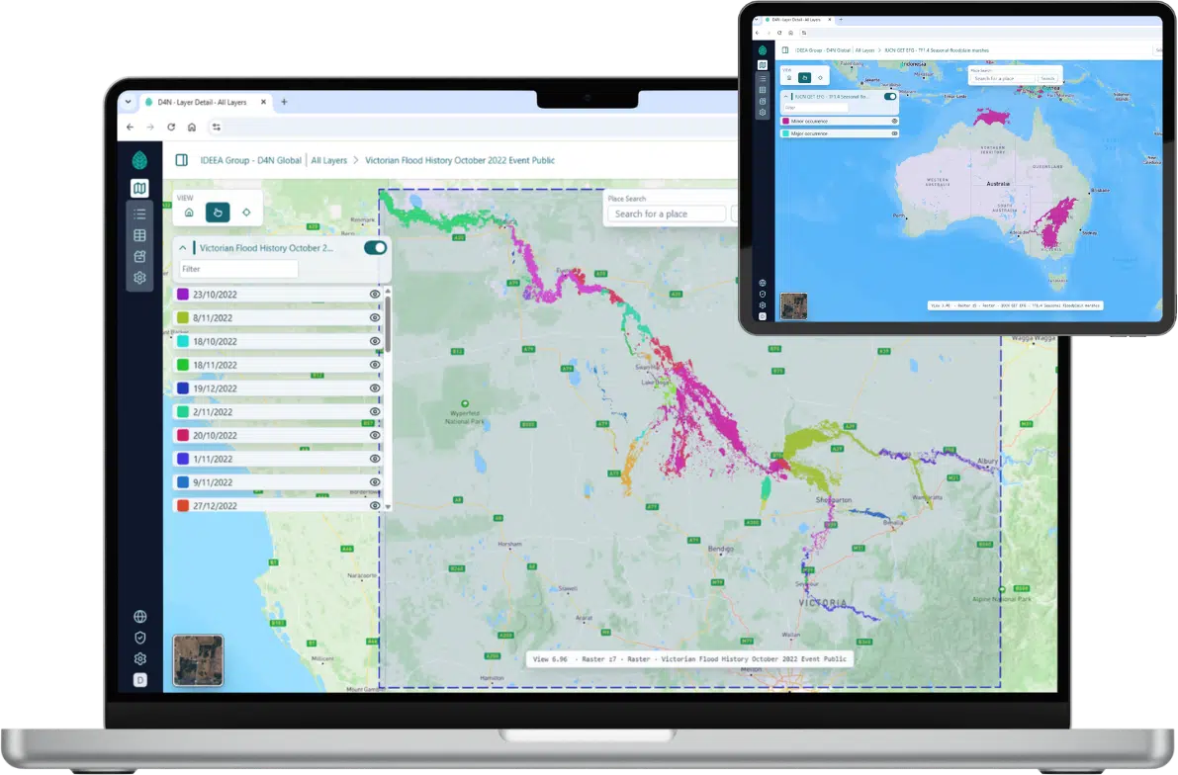Click the browser home icon on laptop

192,127
